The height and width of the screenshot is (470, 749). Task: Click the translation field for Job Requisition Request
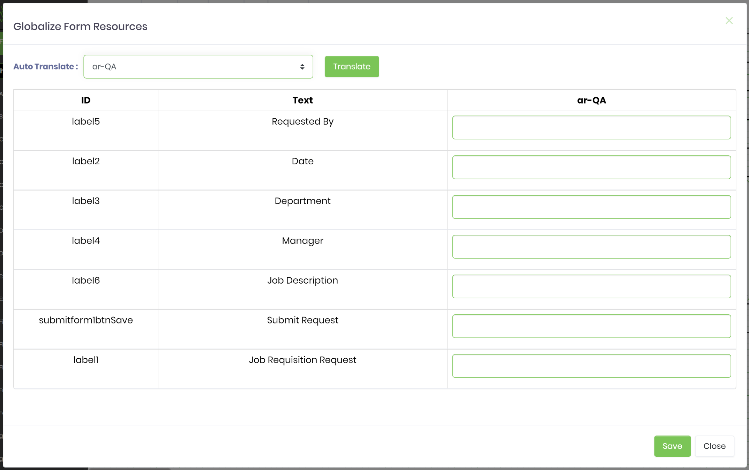591,366
